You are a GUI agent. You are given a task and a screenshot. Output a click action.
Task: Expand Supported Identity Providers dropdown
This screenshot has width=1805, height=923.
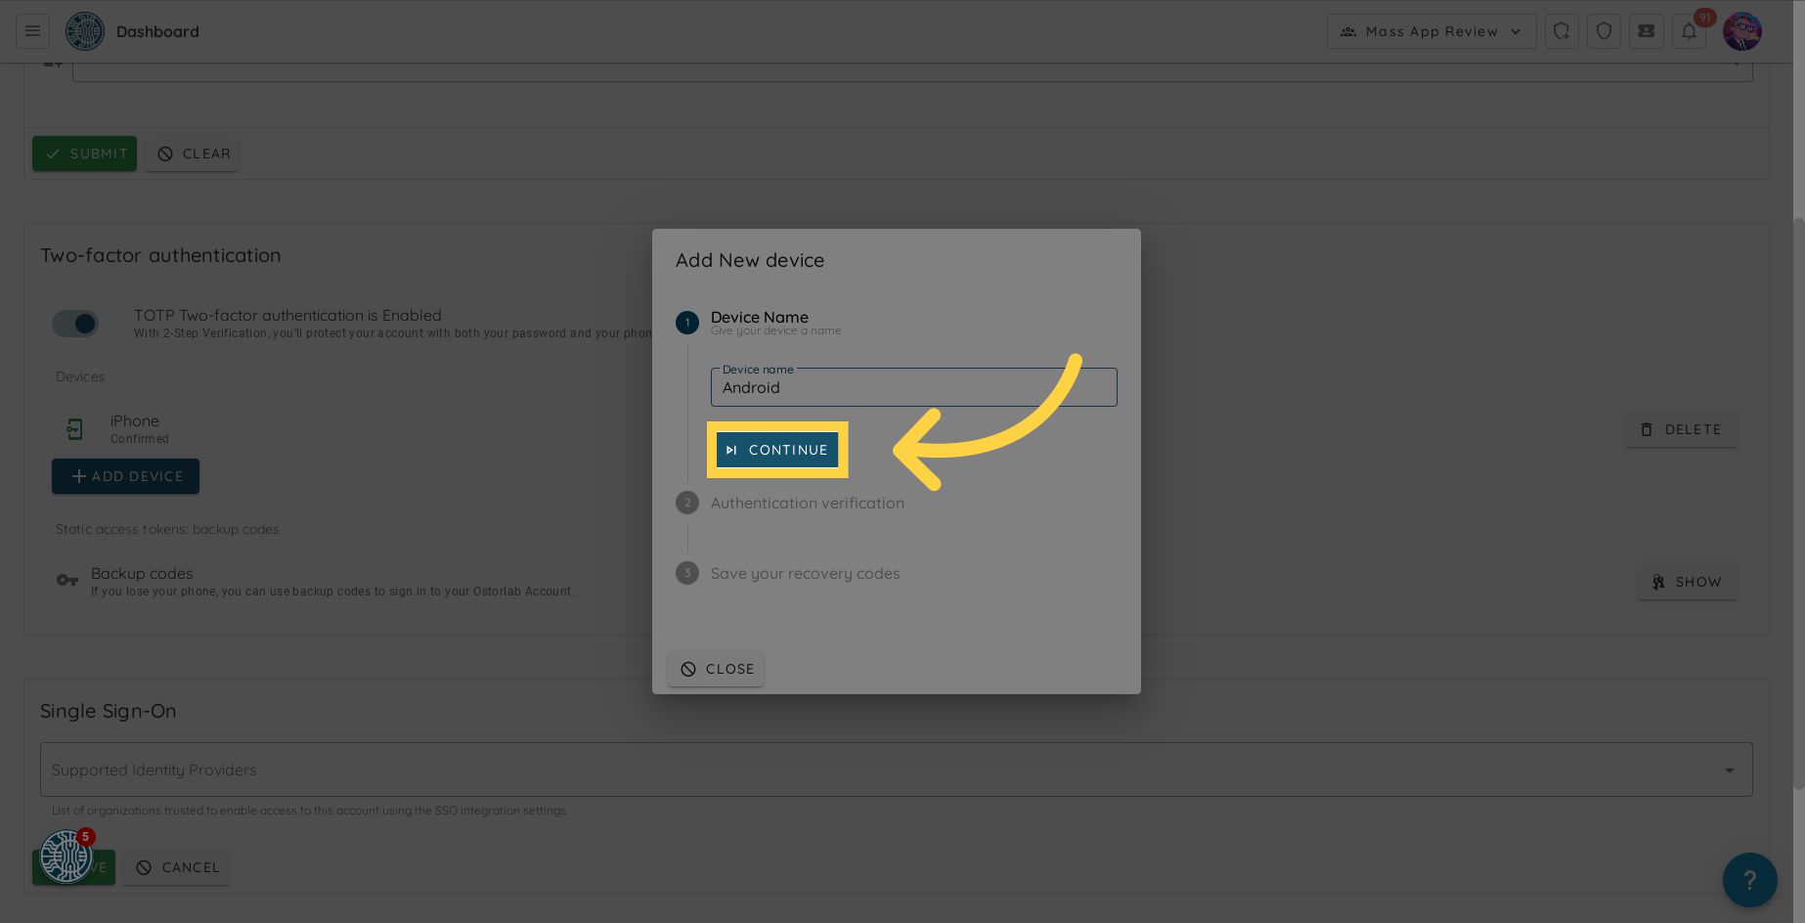896,769
